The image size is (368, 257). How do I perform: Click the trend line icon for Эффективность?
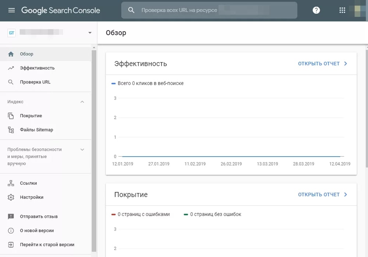[11, 68]
